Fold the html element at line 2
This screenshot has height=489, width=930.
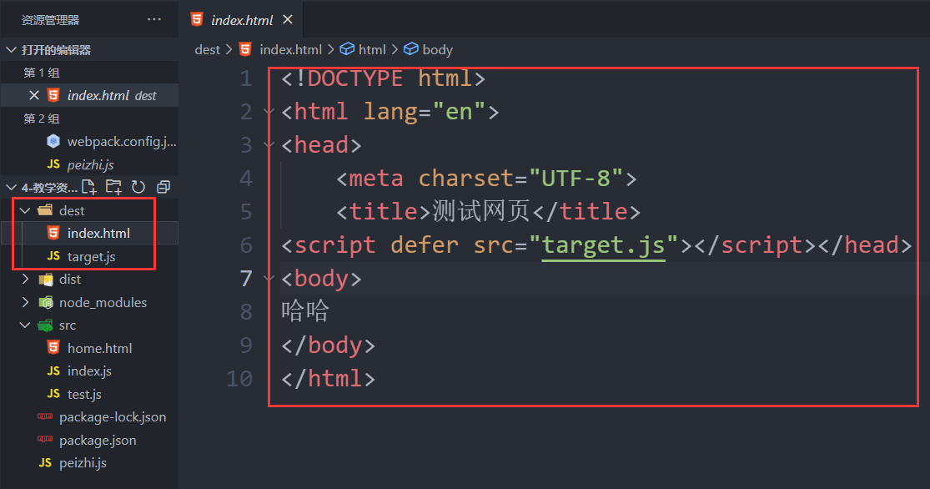coord(268,112)
